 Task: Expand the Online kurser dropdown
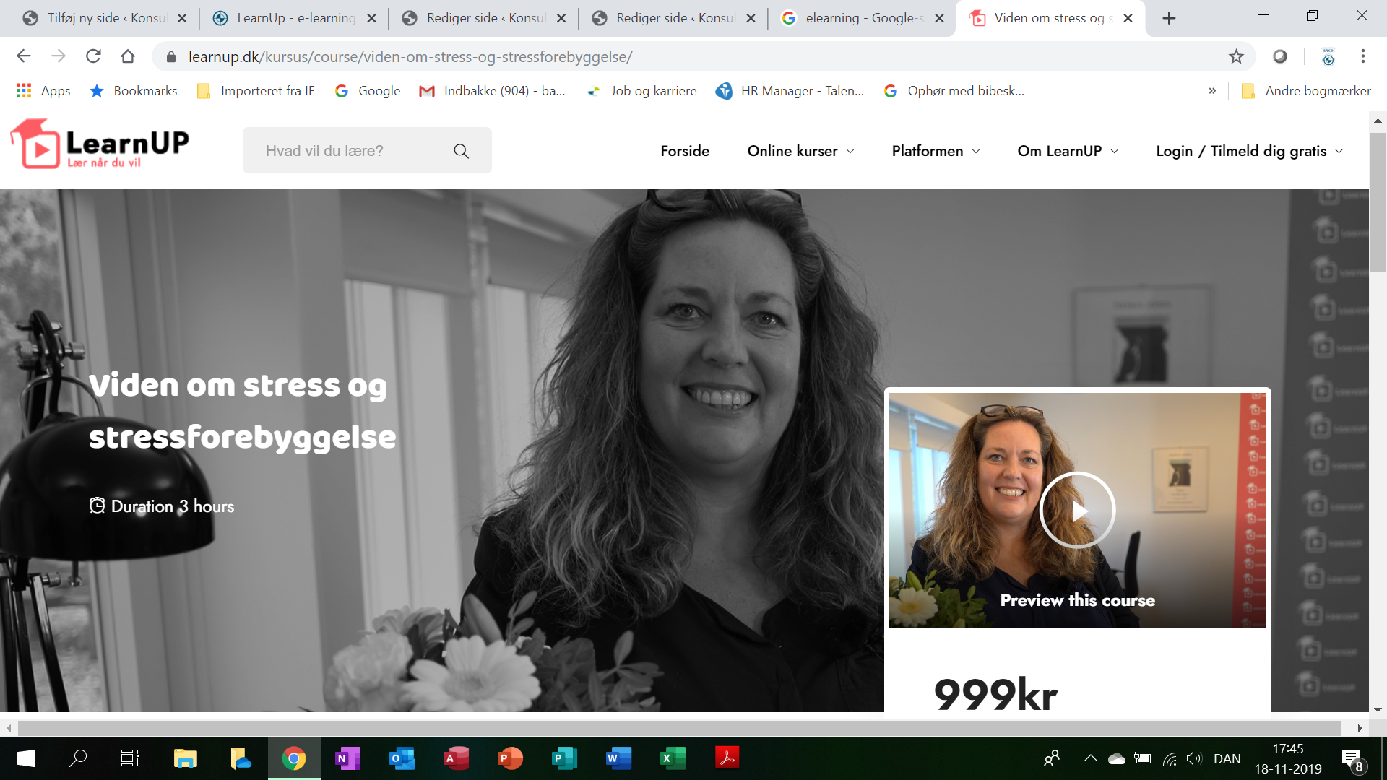tap(800, 151)
